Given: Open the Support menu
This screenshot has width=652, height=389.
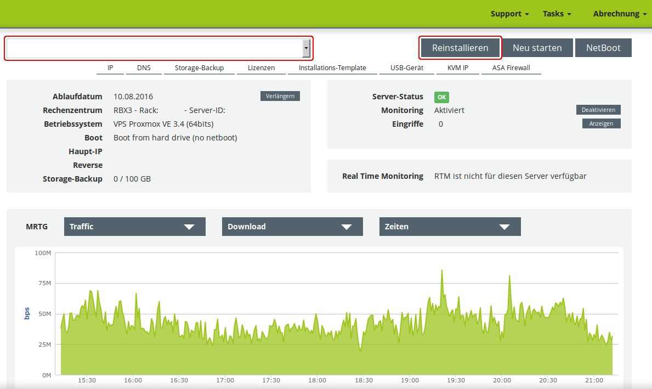Looking at the screenshot, I should (x=509, y=14).
